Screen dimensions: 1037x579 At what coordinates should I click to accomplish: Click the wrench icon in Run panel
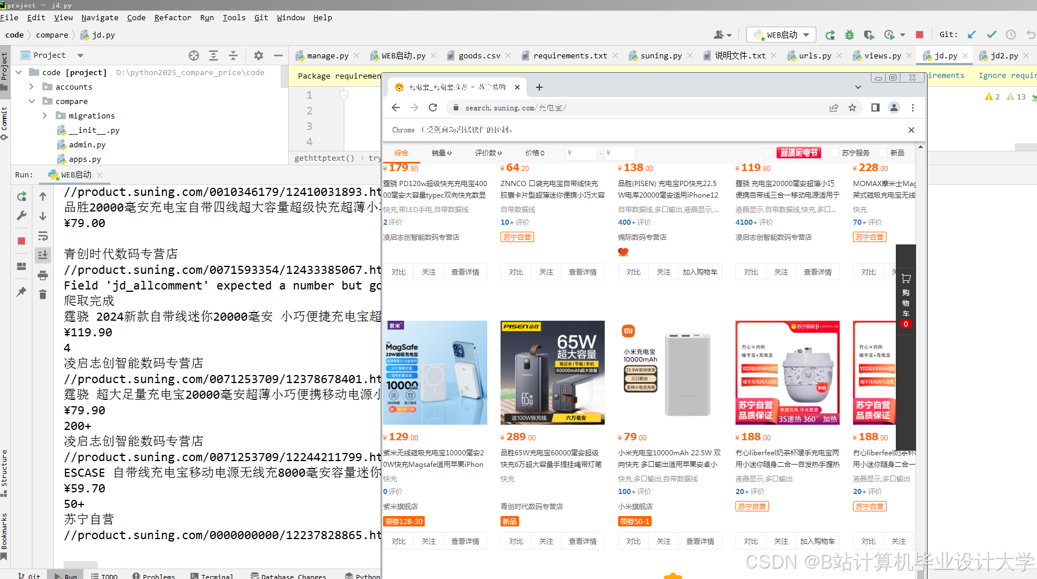click(x=21, y=216)
